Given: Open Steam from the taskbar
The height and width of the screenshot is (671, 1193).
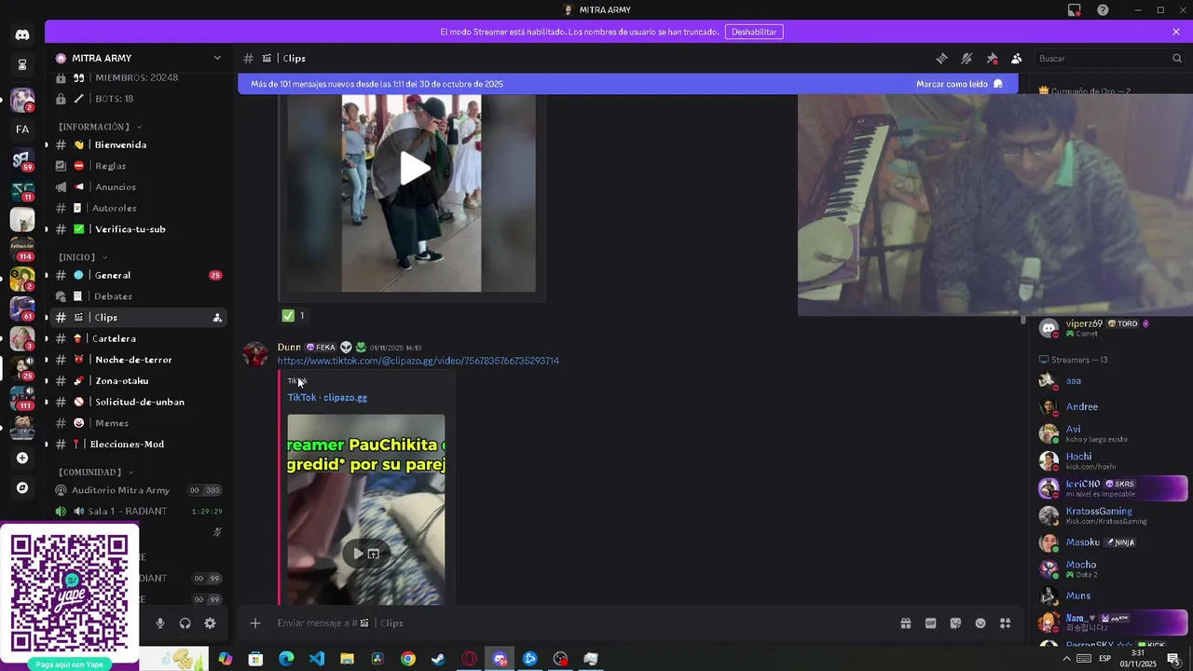Looking at the screenshot, I should 438,659.
